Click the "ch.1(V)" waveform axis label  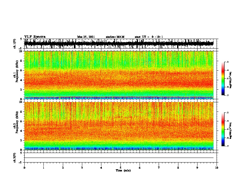point(14,44)
